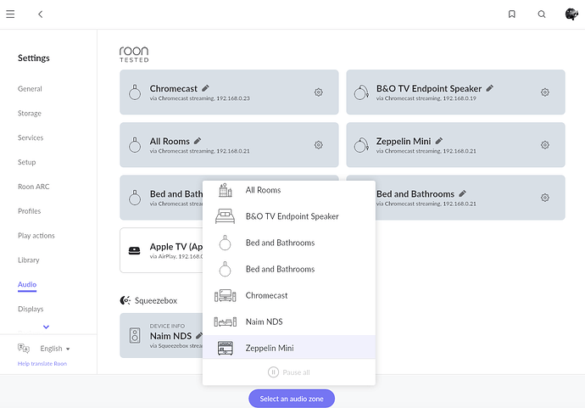Click the language translate icon
Image resolution: width=585 pixels, height=408 pixels.
click(24, 349)
